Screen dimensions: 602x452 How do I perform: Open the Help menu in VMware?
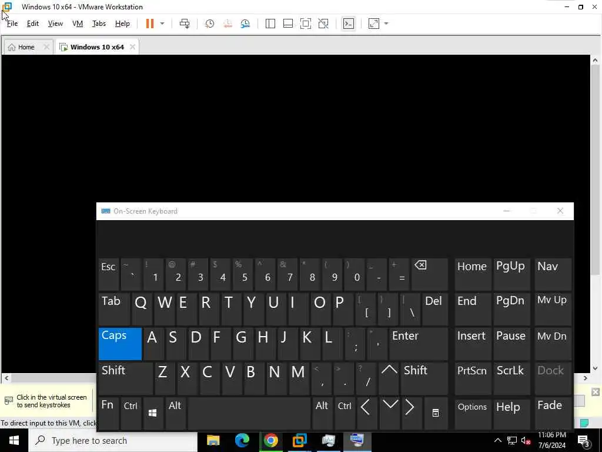(122, 24)
